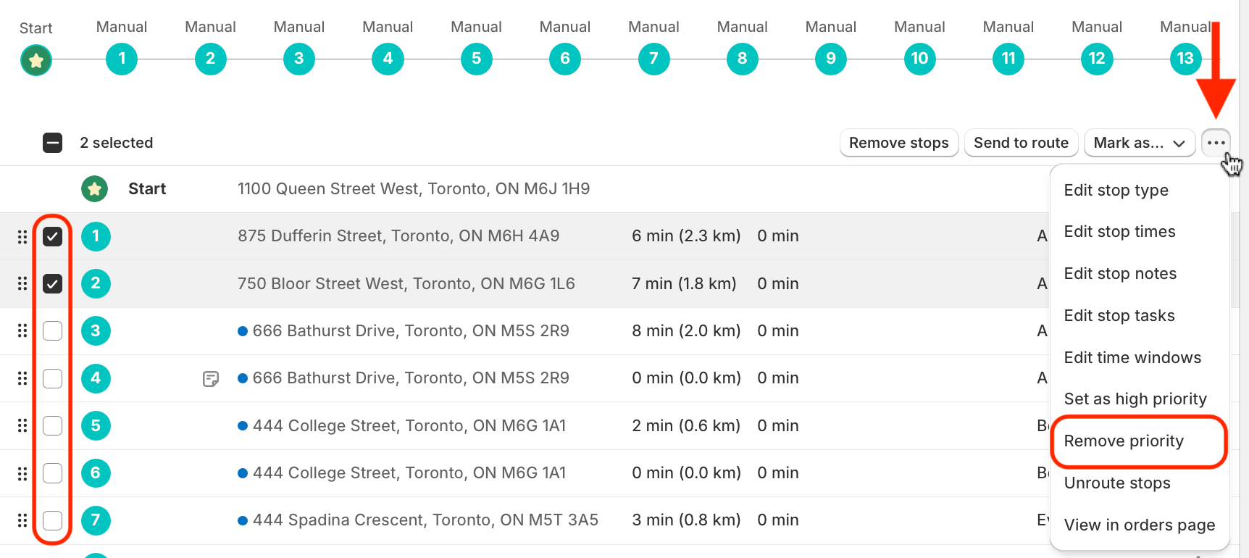Click the 7 min (1.8 km) travel value
The width and height of the screenshot is (1249, 558).
[x=684, y=283]
